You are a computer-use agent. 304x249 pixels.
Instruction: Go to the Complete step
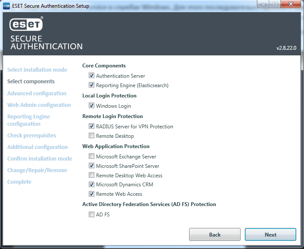click(x=19, y=182)
